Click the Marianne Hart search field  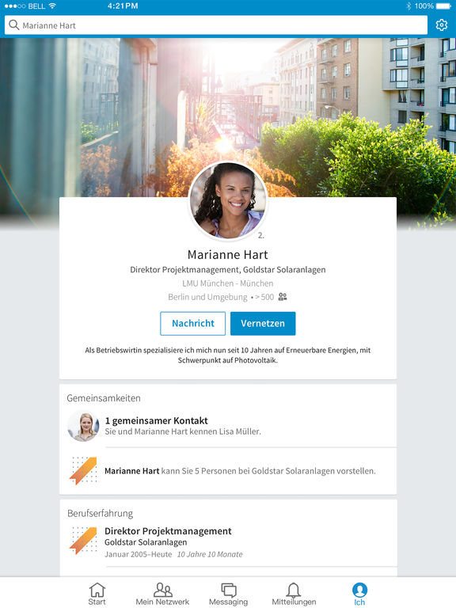pyautogui.click(x=216, y=25)
